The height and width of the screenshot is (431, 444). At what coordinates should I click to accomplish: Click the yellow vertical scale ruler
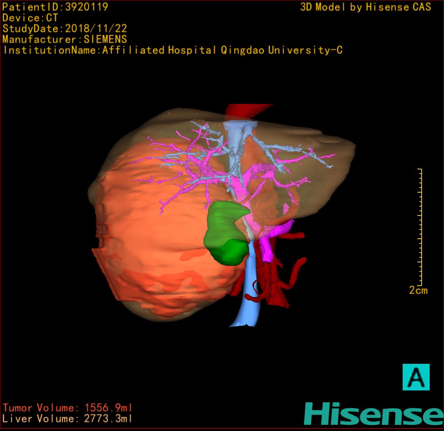coord(420,226)
